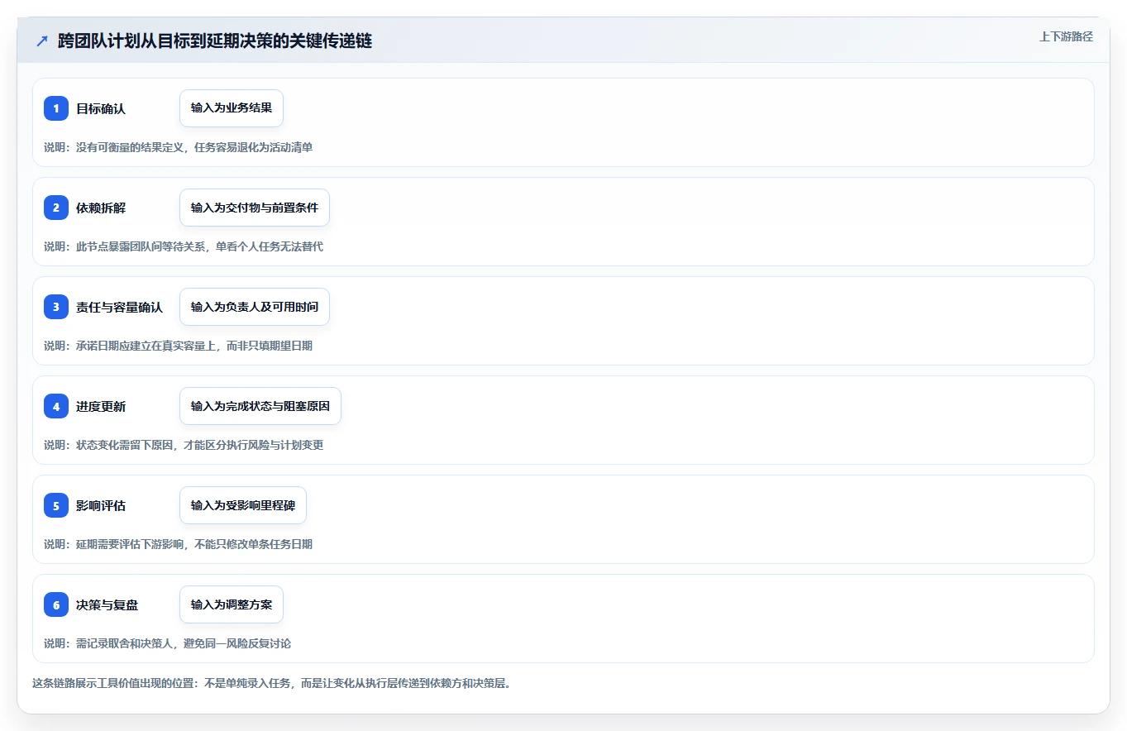Click the 输入为业务结果 chip
Viewport: 1127px width, 731px height.
[x=232, y=108]
